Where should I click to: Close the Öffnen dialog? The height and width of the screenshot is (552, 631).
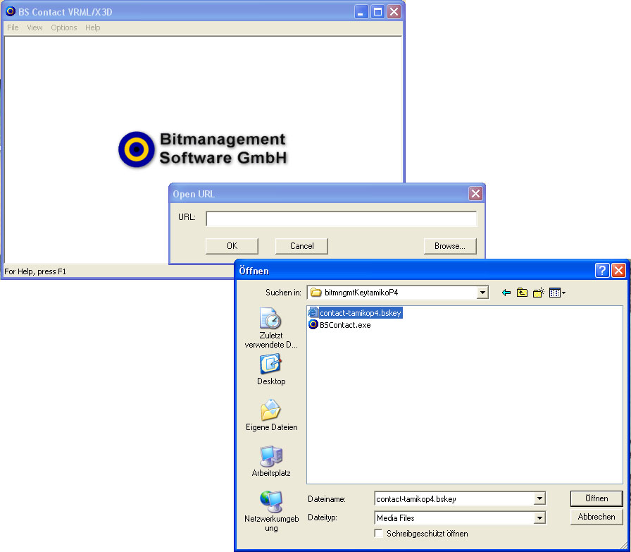coord(618,270)
